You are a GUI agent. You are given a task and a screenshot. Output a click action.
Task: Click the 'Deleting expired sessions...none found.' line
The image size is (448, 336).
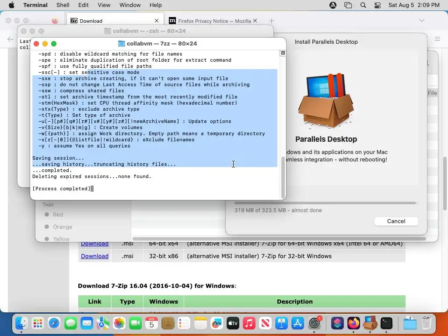point(92,176)
